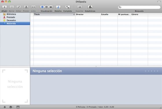Click the Visualización toolbar label
This screenshot has width=162, height=109.
click(46, 11)
